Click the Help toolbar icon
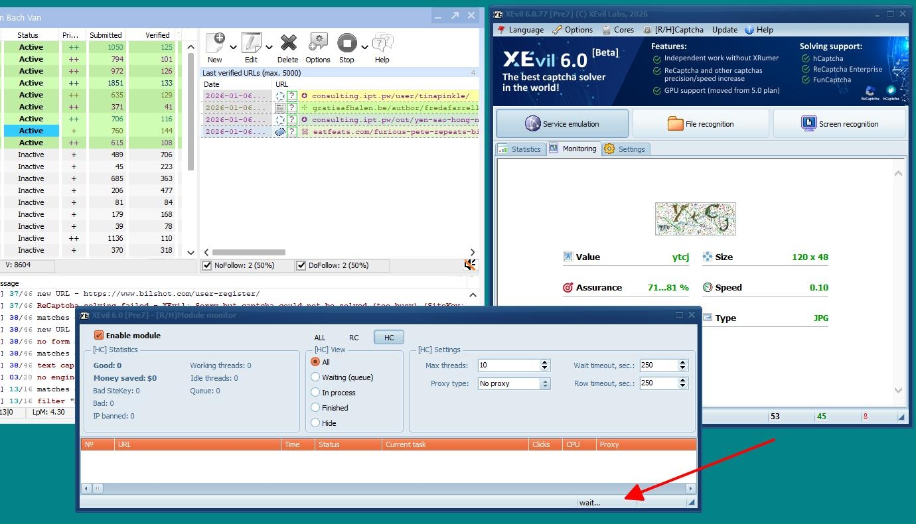916x524 pixels. coord(382,44)
